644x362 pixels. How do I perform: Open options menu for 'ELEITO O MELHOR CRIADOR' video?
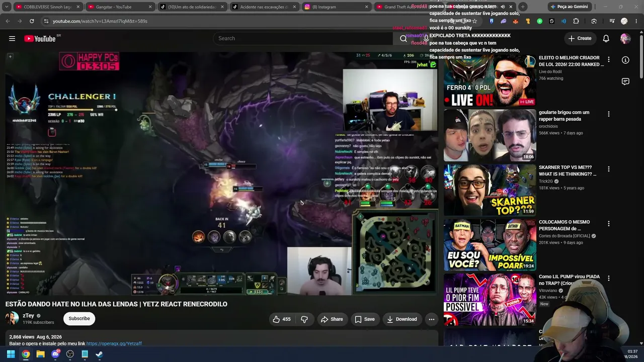click(609, 59)
